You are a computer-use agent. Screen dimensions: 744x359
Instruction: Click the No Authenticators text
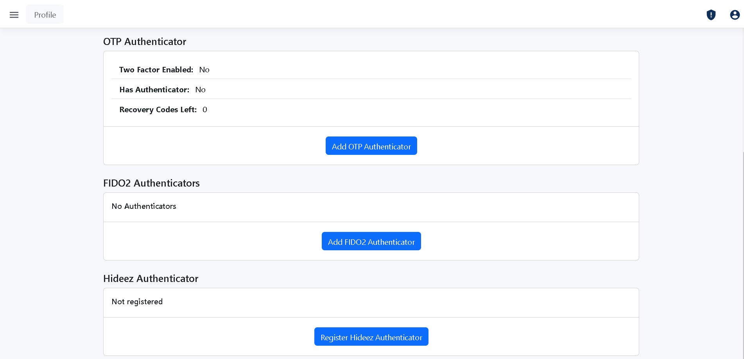point(144,206)
